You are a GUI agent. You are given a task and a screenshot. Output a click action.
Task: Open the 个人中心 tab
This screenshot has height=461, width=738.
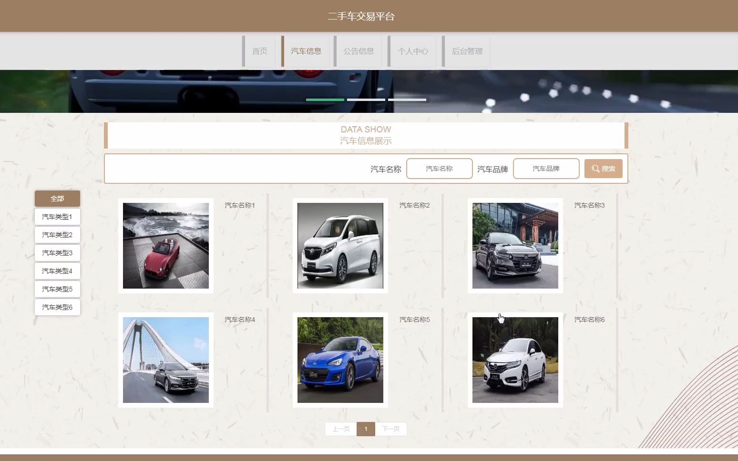(x=413, y=51)
